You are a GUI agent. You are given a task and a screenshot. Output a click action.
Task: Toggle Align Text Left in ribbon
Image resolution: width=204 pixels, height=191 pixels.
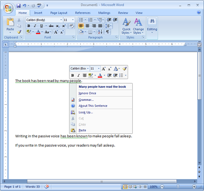pyautogui.click(x=81, y=26)
